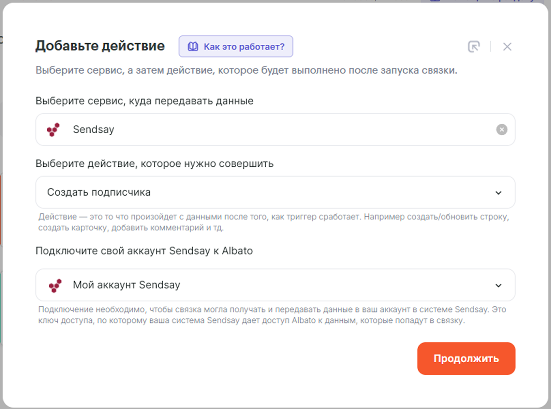This screenshot has width=551, height=409.
Task: Open the 'Мой аккаунт Sendsay' account list
Action: pyautogui.click(x=239, y=285)
